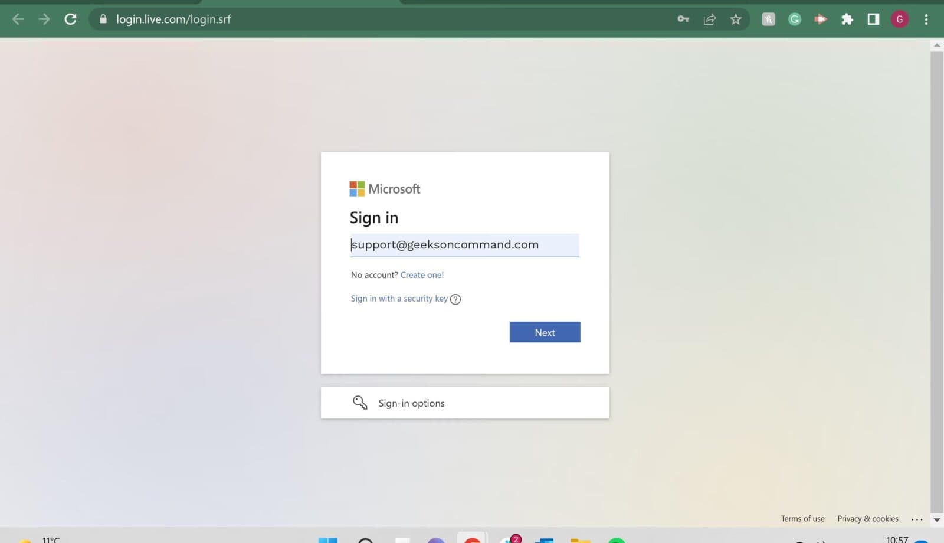Open Chrome's three-dot menu
This screenshot has height=543, width=944.
click(x=926, y=19)
